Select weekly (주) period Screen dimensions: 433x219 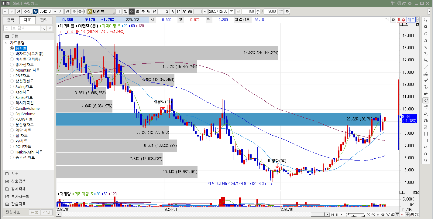(x=132, y=12)
